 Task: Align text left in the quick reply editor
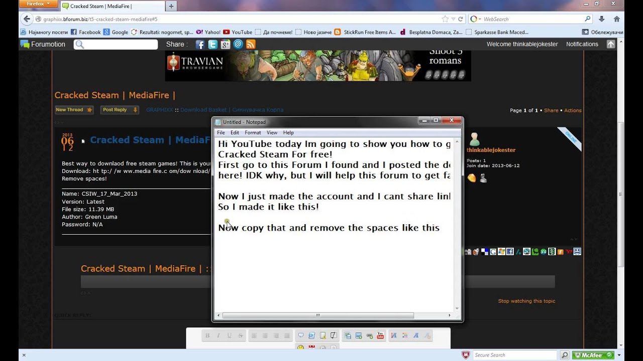pos(254,335)
